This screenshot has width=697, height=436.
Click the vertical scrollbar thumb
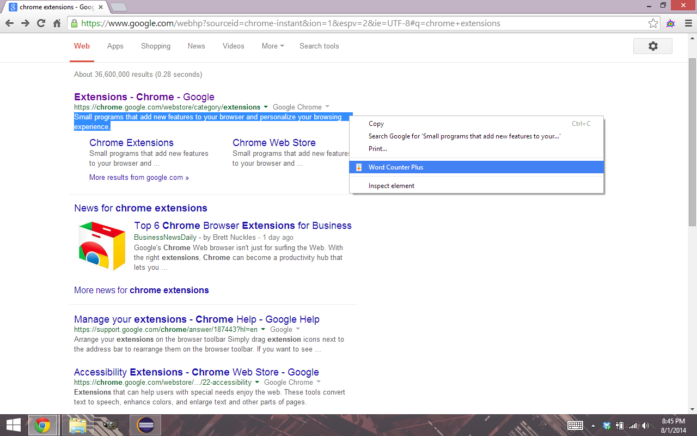692,142
